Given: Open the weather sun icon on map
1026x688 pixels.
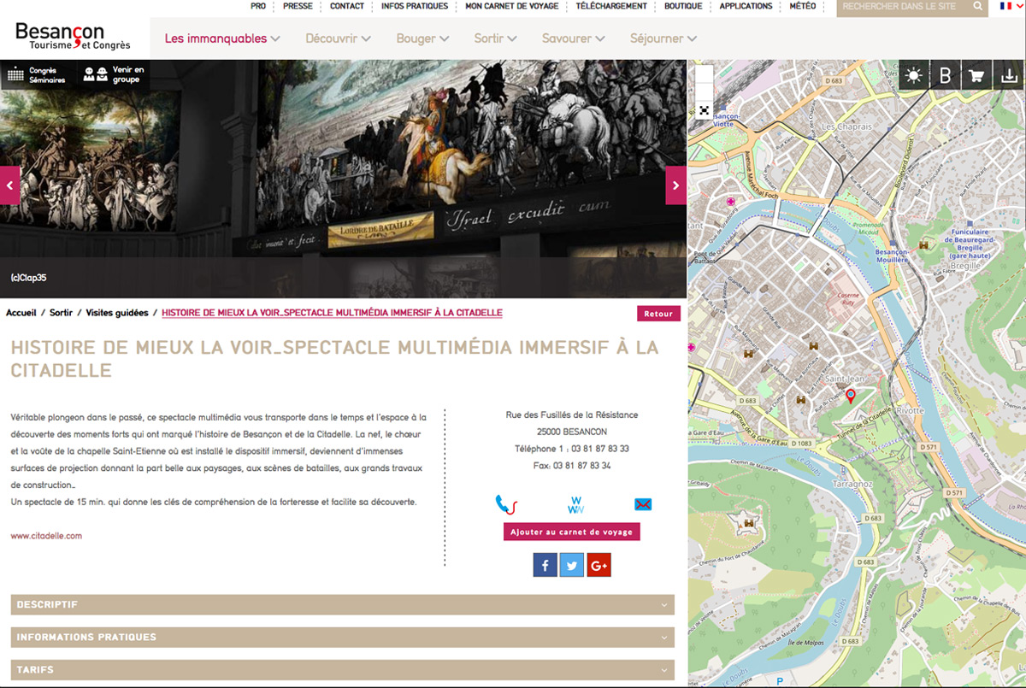Looking at the screenshot, I should [915, 76].
